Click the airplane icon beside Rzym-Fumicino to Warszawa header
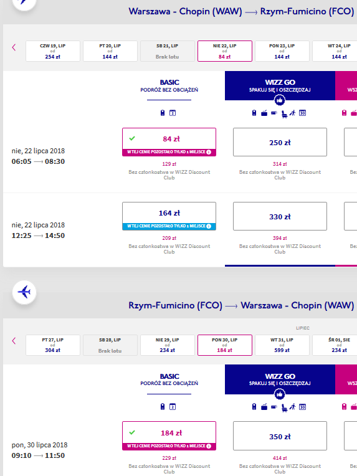Screen dimensions: 357x476 click(24, 292)
